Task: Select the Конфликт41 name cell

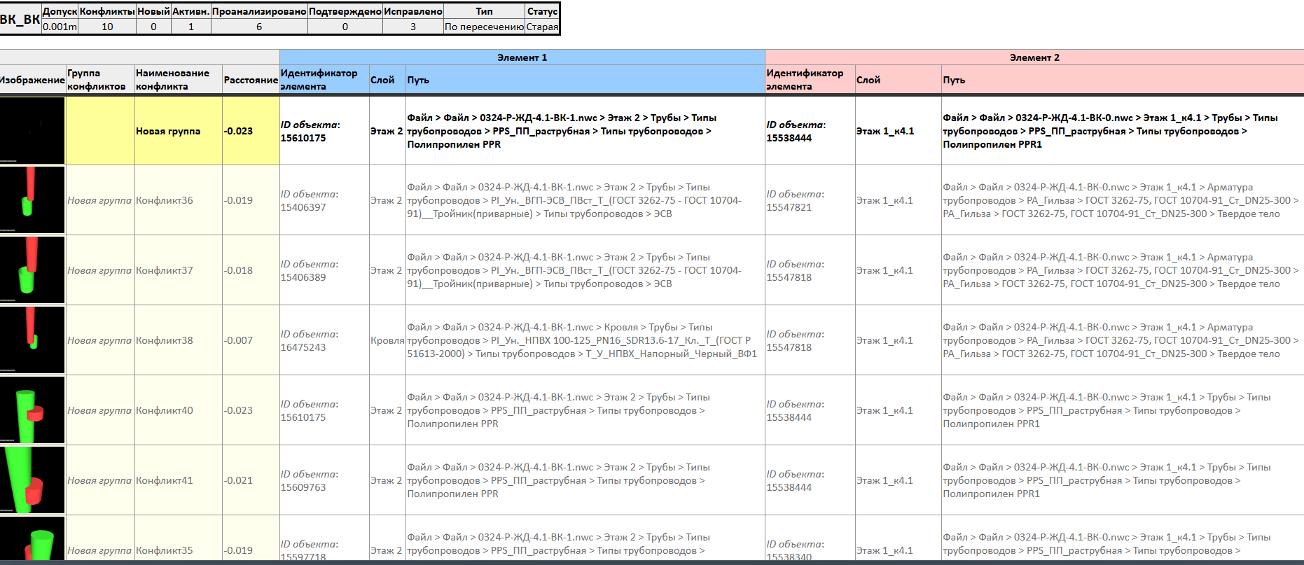Action: pos(179,480)
